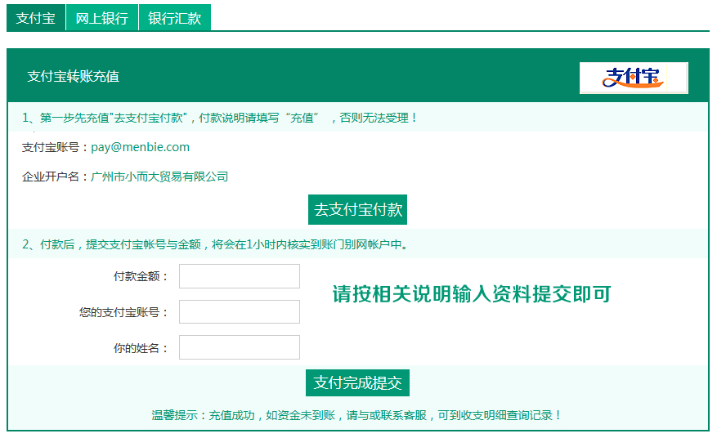The height and width of the screenshot is (447, 726).
Task: Focus the 您的支付宝账号 input field
Action: coord(240,312)
